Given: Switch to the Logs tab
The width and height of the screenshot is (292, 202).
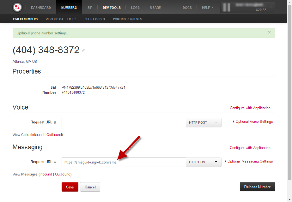Looking at the screenshot, I should point(135,7).
